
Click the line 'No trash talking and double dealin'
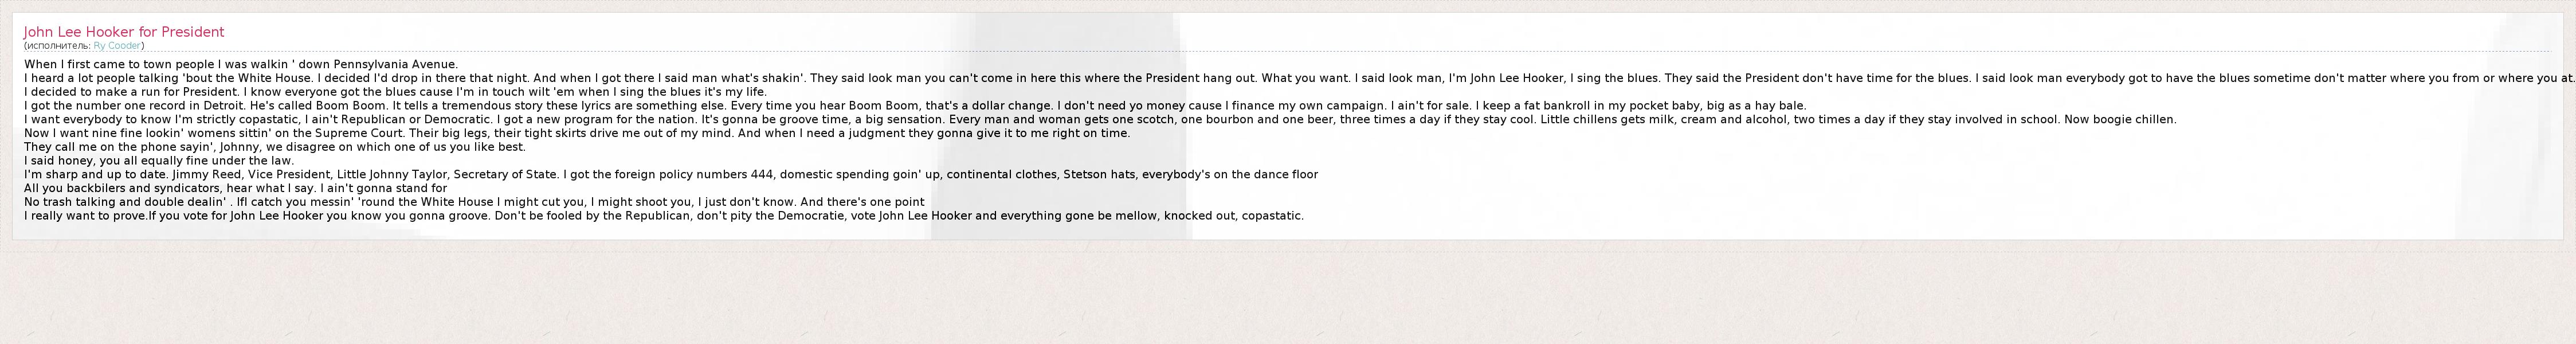pos(474,202)
